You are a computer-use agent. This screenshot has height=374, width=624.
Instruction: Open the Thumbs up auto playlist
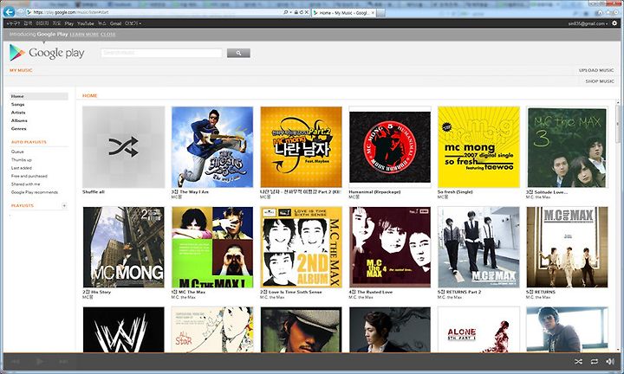pos(22,160)
